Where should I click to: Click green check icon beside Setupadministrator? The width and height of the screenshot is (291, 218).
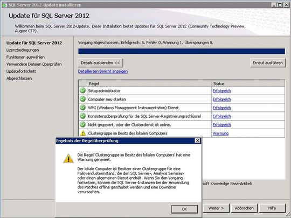click(x=82, y=90)
